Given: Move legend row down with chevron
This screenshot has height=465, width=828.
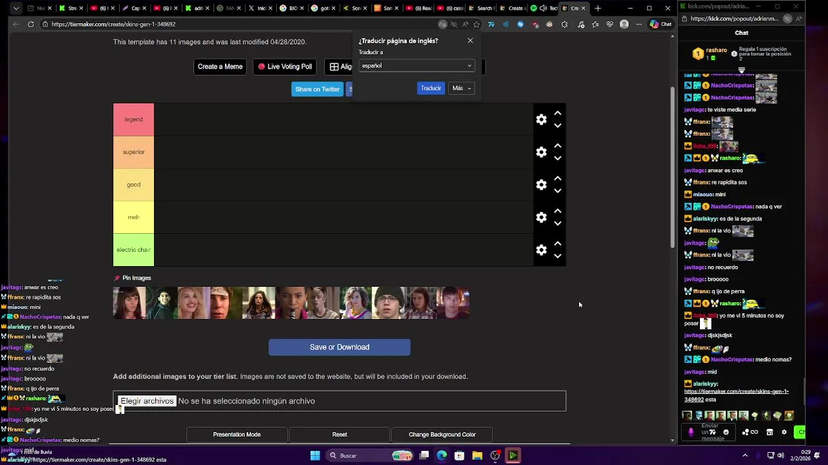Looking at the screenshot, I should [x=558, y=126].
